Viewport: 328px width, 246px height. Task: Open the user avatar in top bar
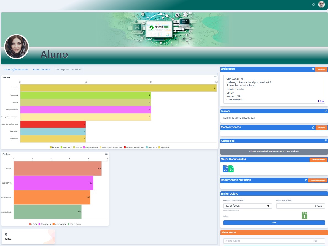click(x=321, y=4)
